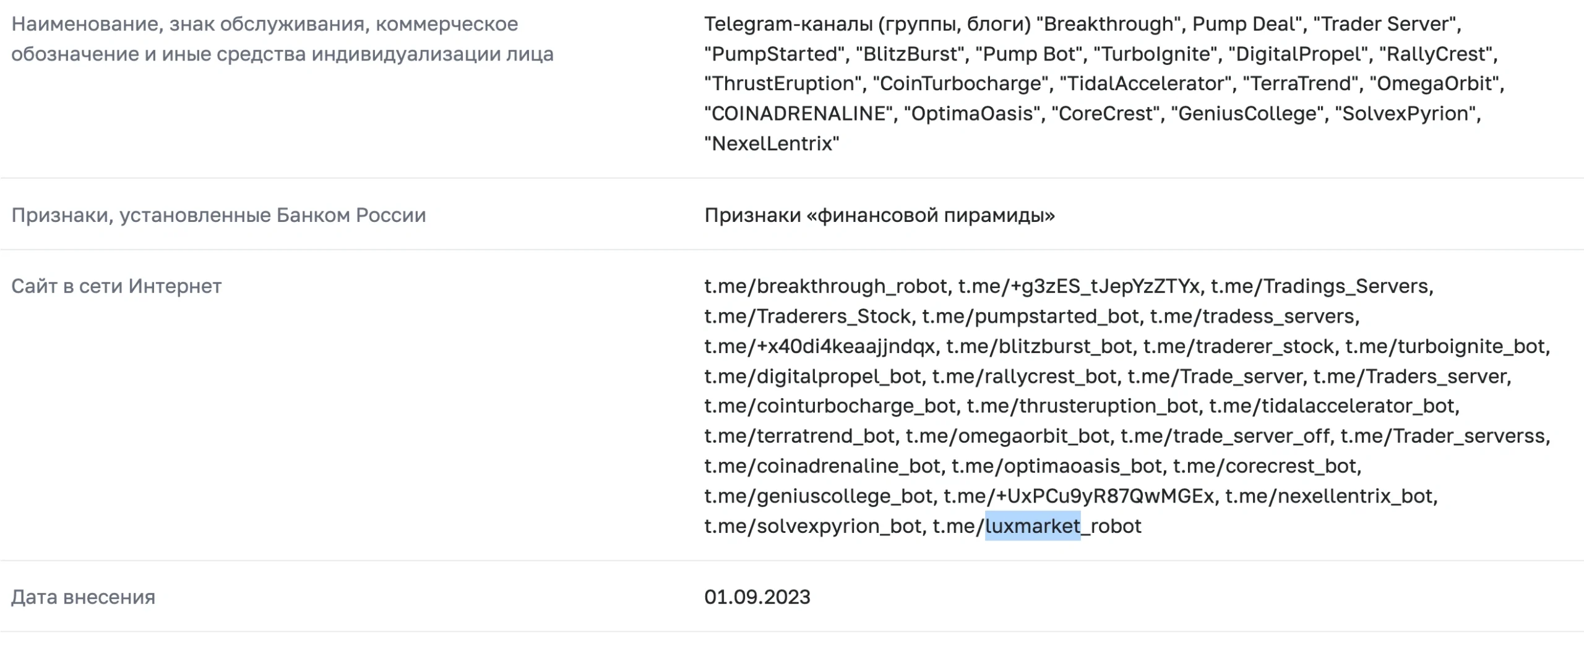The width and height of the screenshot is (1584, 664).
Task: Click the "Признаки, установленные Банком России" label
Action: [218, 215]
